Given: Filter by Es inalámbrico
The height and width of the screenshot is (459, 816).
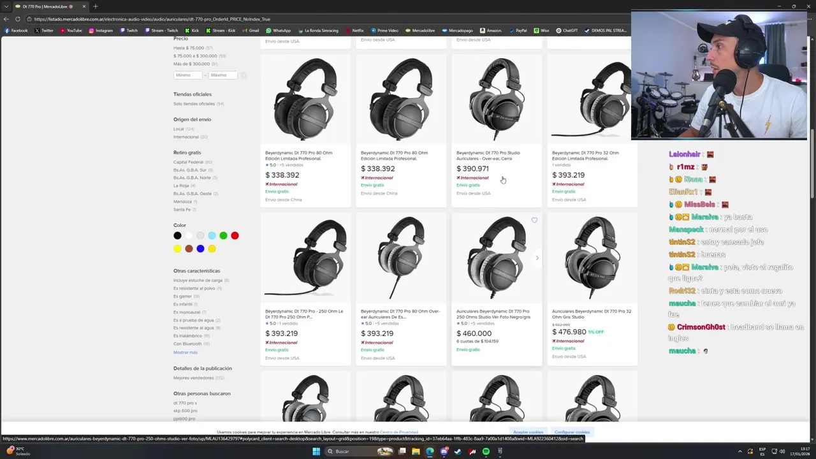Looking at the screenshot, I should [x=191, y=336].
